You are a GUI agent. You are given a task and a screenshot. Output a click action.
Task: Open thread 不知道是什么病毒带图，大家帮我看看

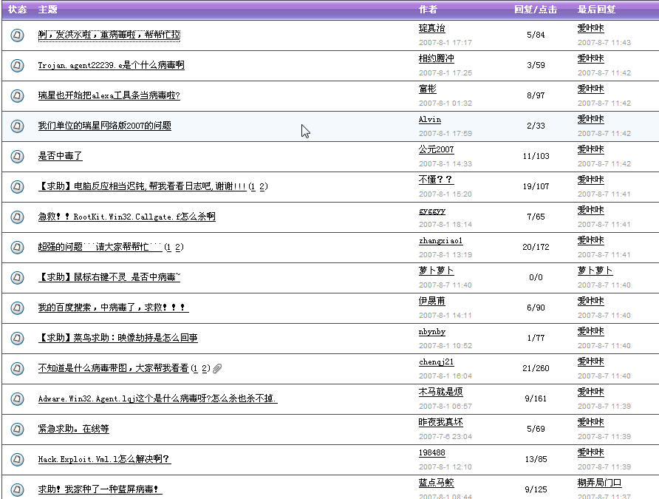pyautogui.click(x=114, y=368)
